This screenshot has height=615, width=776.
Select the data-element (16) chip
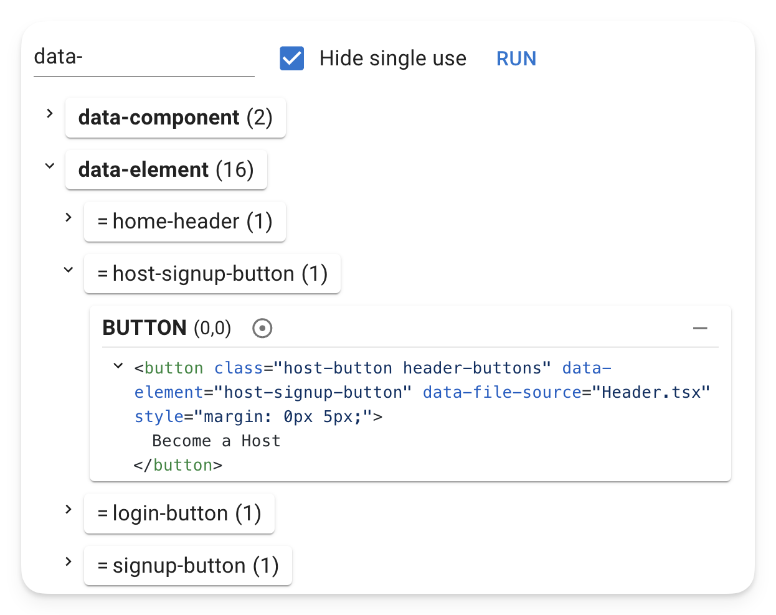tap(166, 170)
